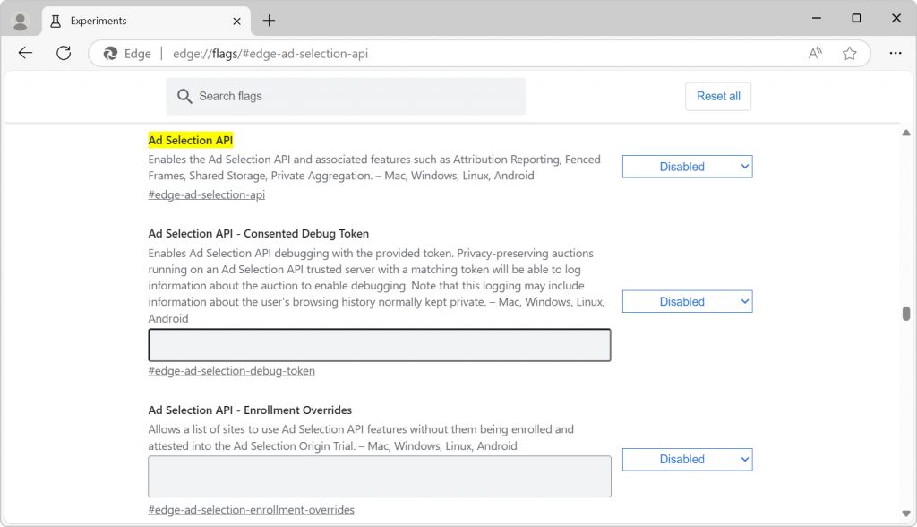Open the #edge-ad-selection-debug-token link
The width and height of the screenshot is (917, 527).
(231, 370)
